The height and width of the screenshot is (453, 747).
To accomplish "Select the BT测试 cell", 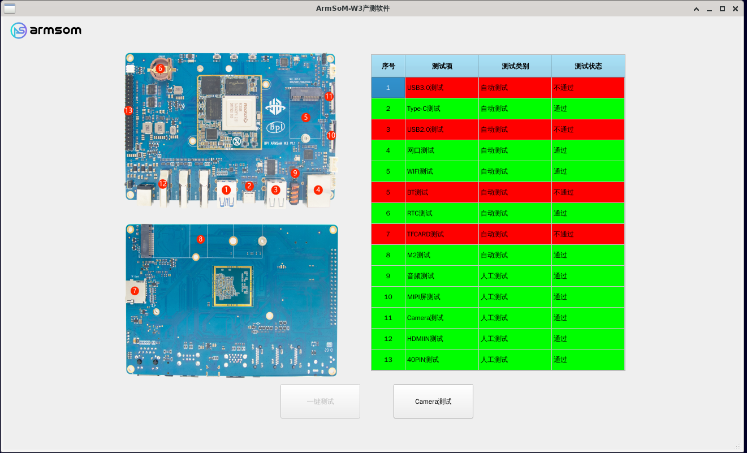I will [442, 192].
